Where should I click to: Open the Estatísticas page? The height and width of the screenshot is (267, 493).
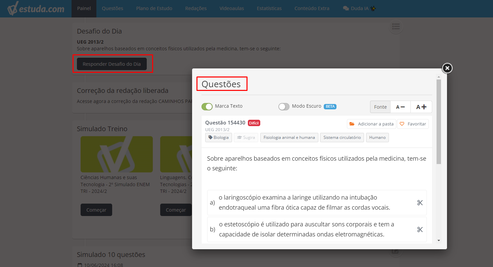pyautogui.click(x=269, y=8)
